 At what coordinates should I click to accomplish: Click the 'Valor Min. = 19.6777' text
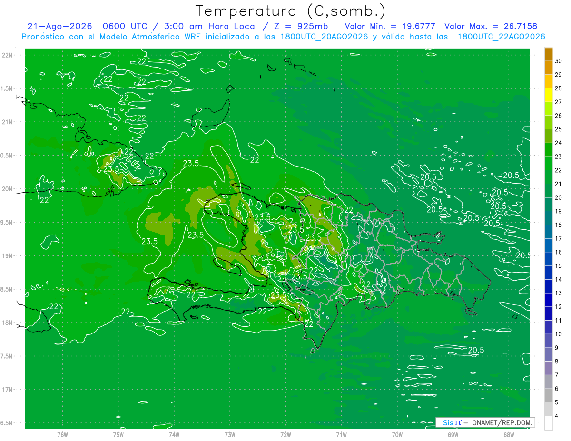point(390,27)
